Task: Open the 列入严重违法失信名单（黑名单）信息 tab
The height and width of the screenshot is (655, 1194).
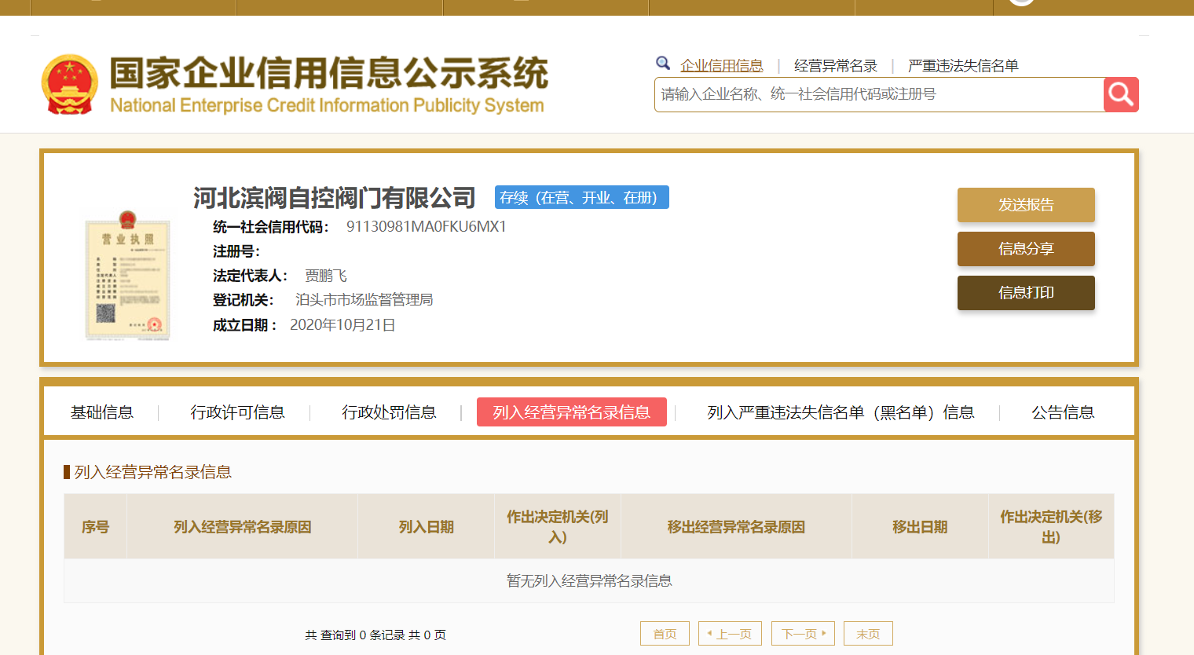Action: [x=840, y=412]
